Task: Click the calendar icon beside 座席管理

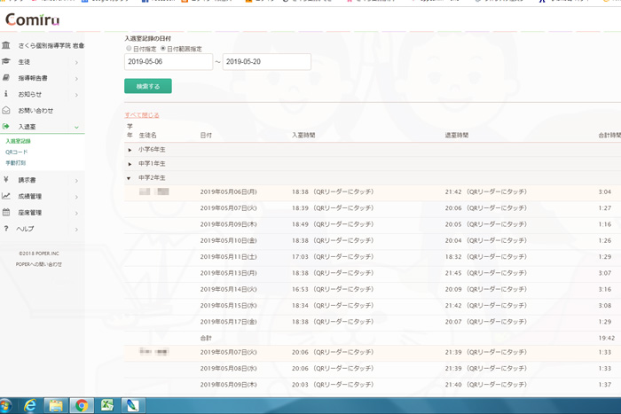Action: [7, 213]
